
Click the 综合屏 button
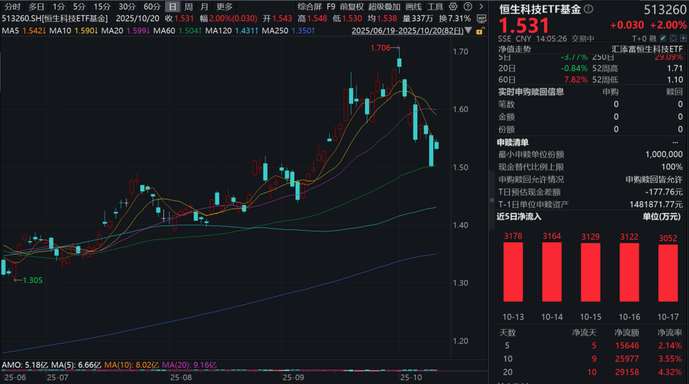point(310,7)
